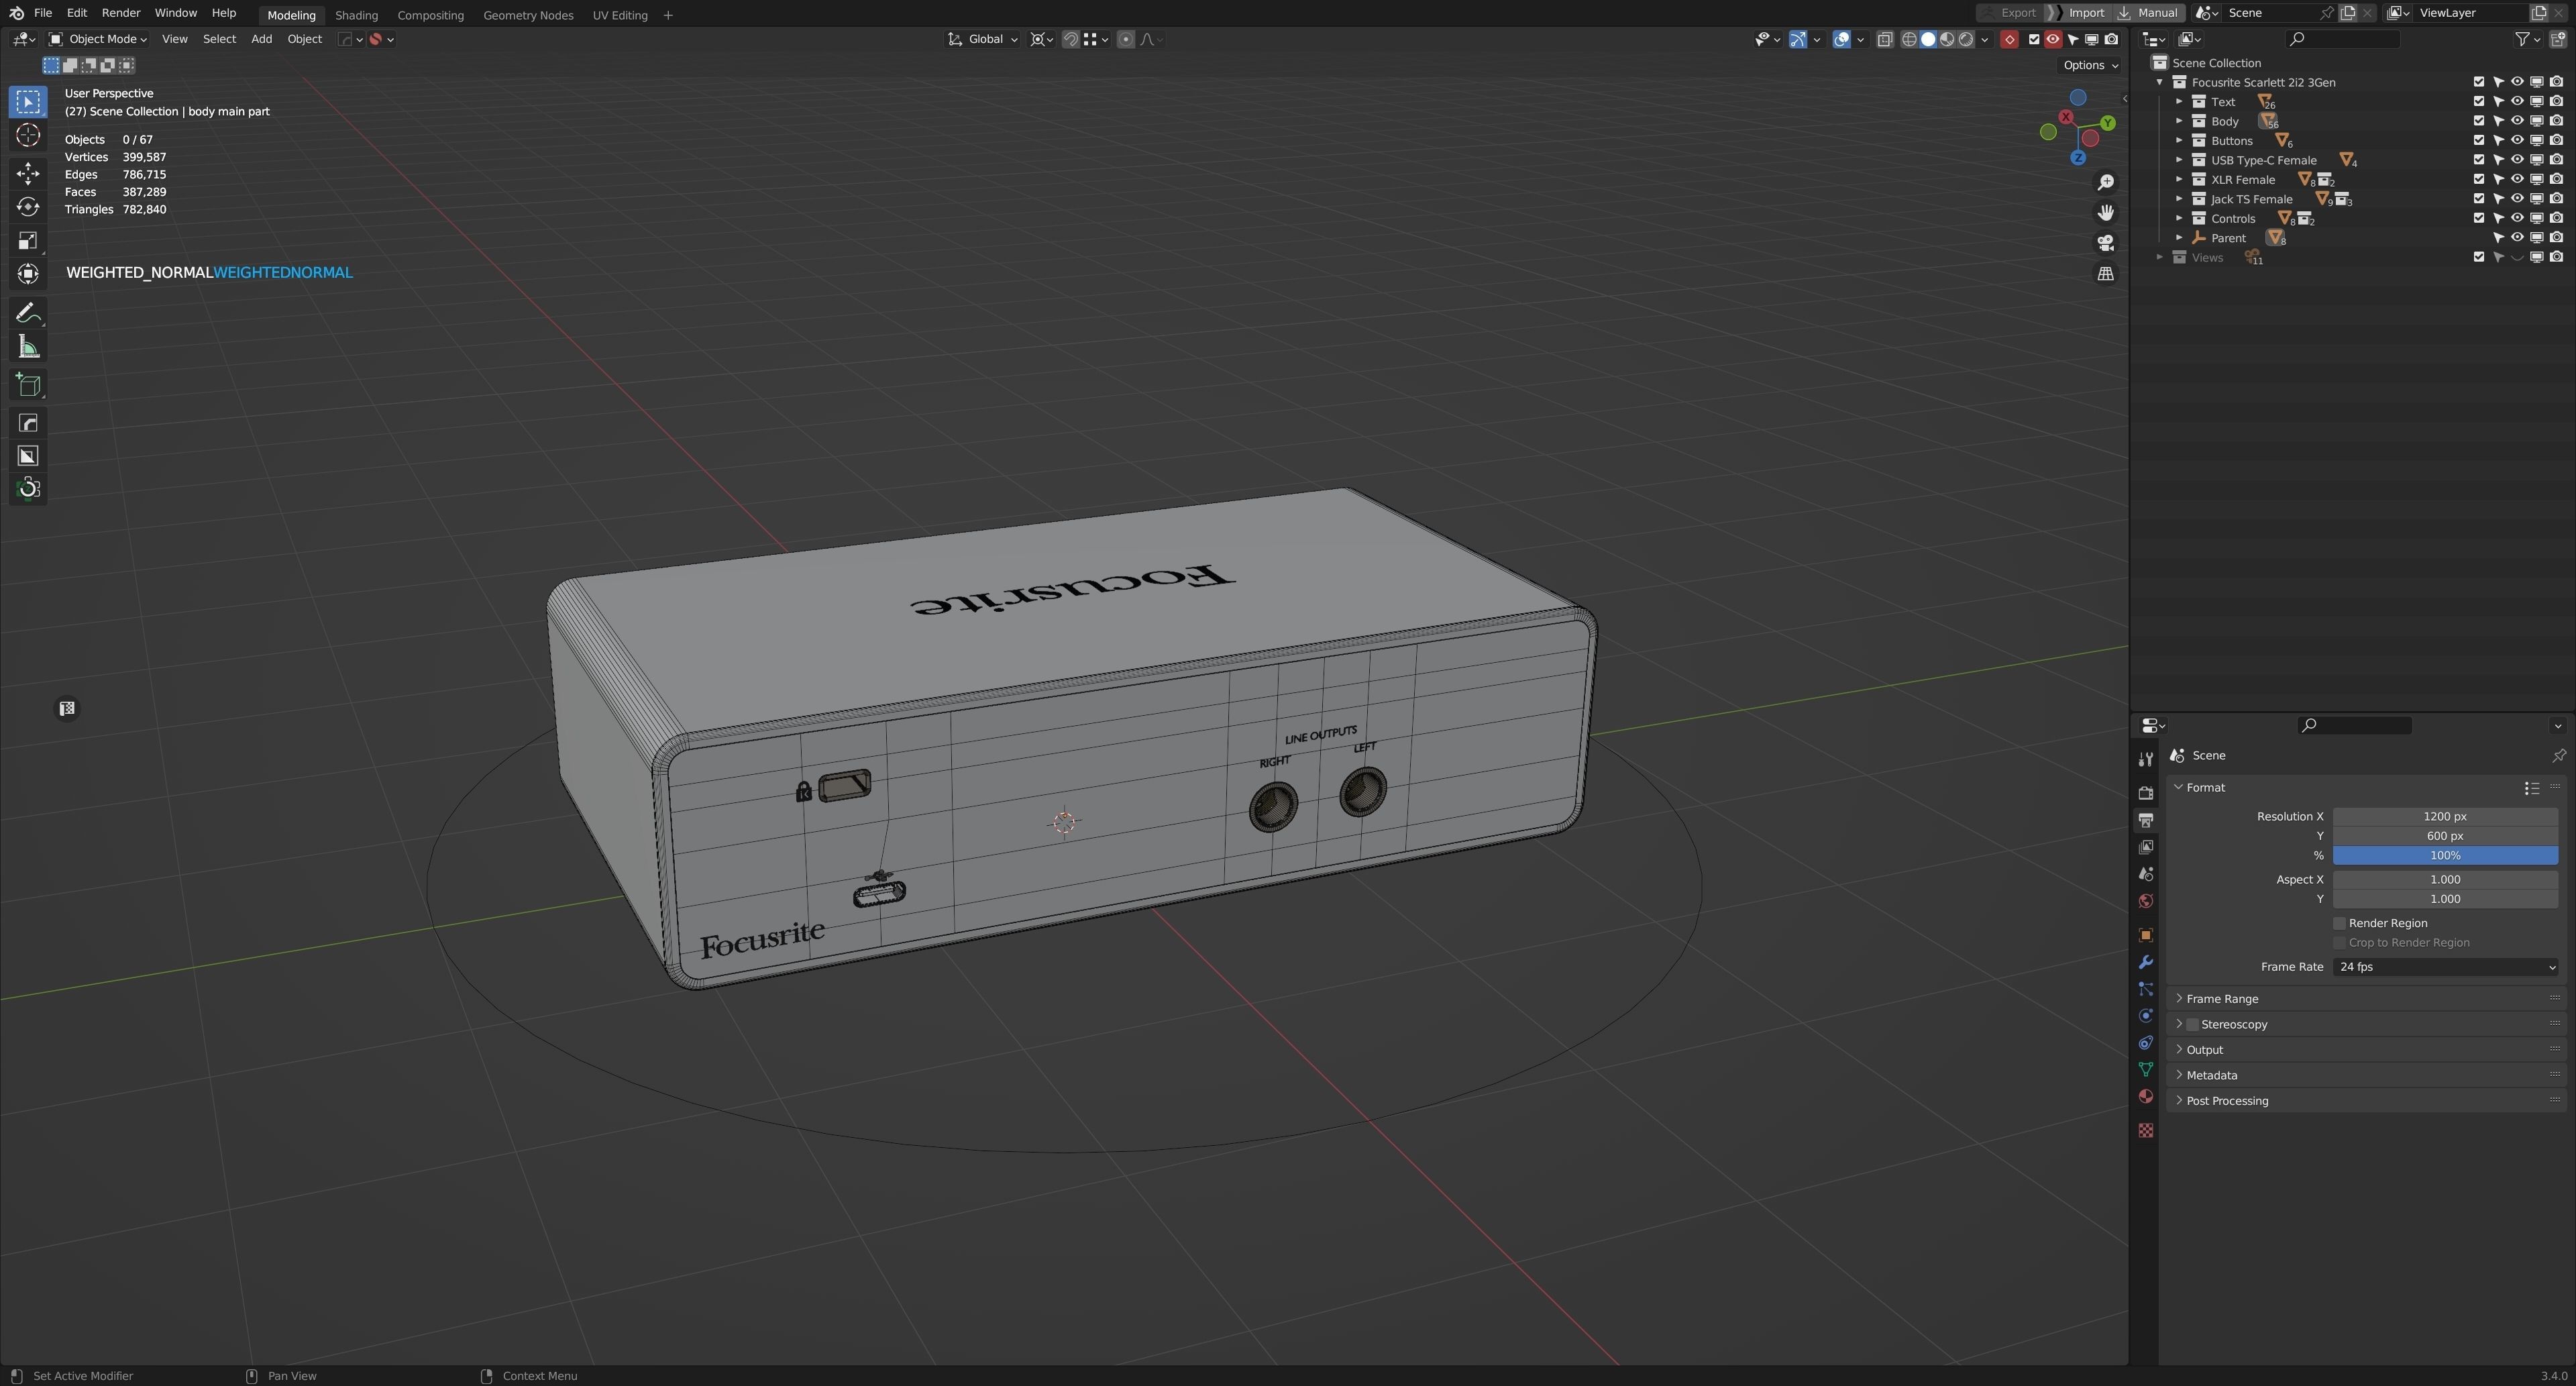Toggle proportional editing in header
The width and height of the screenshot is (2576, 1386).
tap(1126, 39)
